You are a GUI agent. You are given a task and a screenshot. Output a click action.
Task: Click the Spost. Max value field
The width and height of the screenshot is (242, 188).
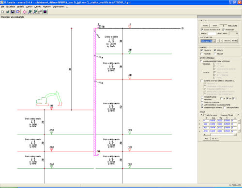tap(234, 33)
